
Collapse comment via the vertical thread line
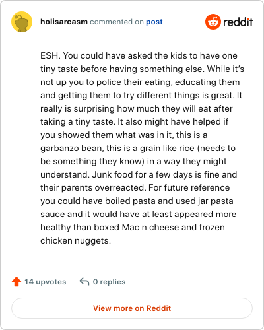coord(22,149)
